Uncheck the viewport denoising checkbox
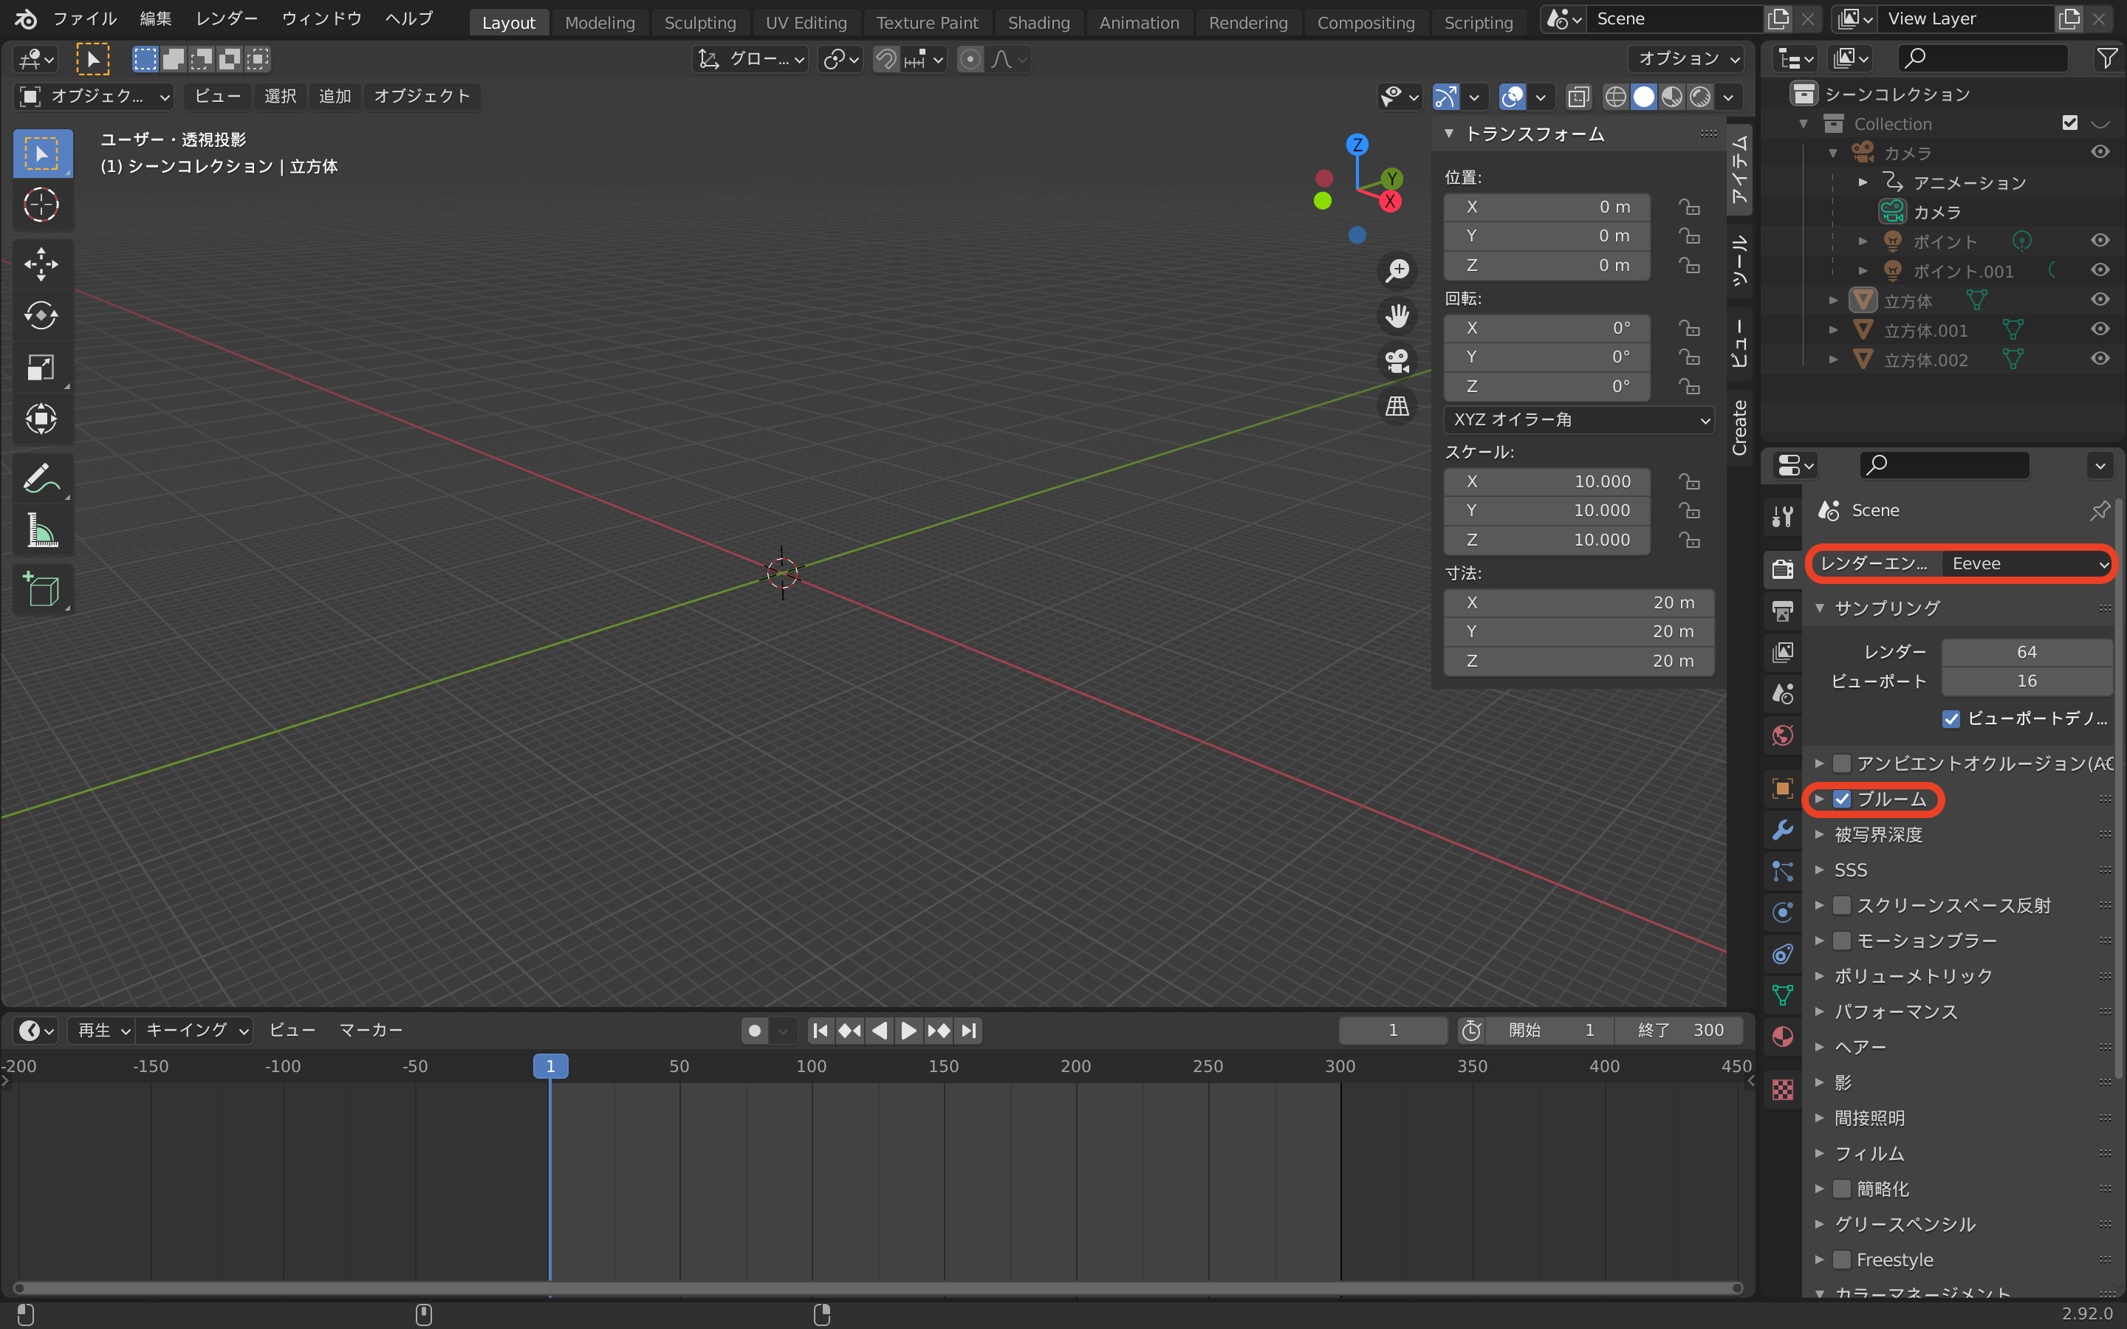2127x1329 pixels. pyautogui.click(x=1951, y=719)
